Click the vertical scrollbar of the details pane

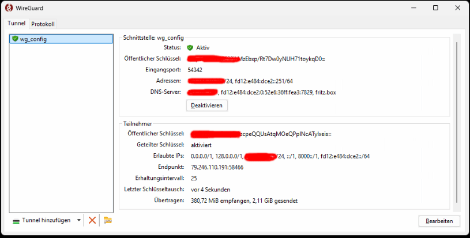[457, 123]
